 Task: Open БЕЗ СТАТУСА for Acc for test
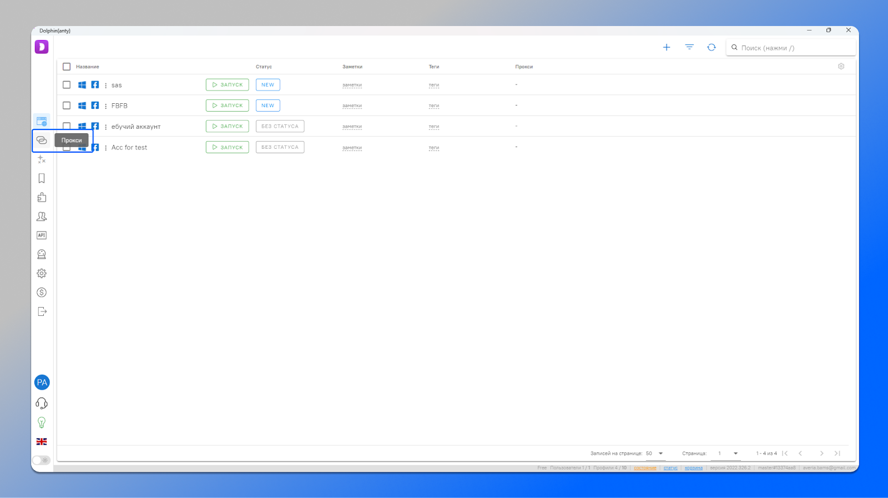(280, 147)
